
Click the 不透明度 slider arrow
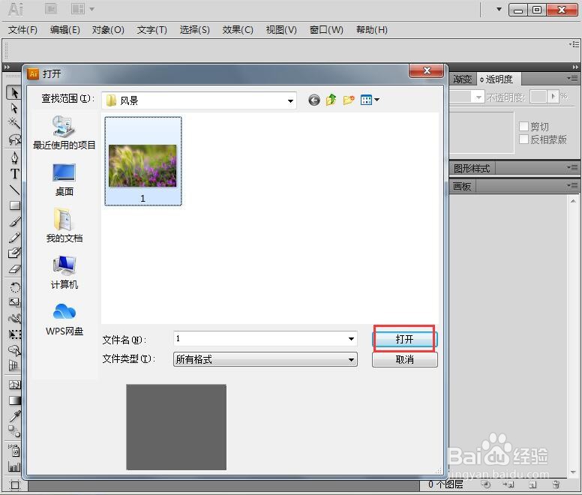pyautogui.click(x=553, y=97)
